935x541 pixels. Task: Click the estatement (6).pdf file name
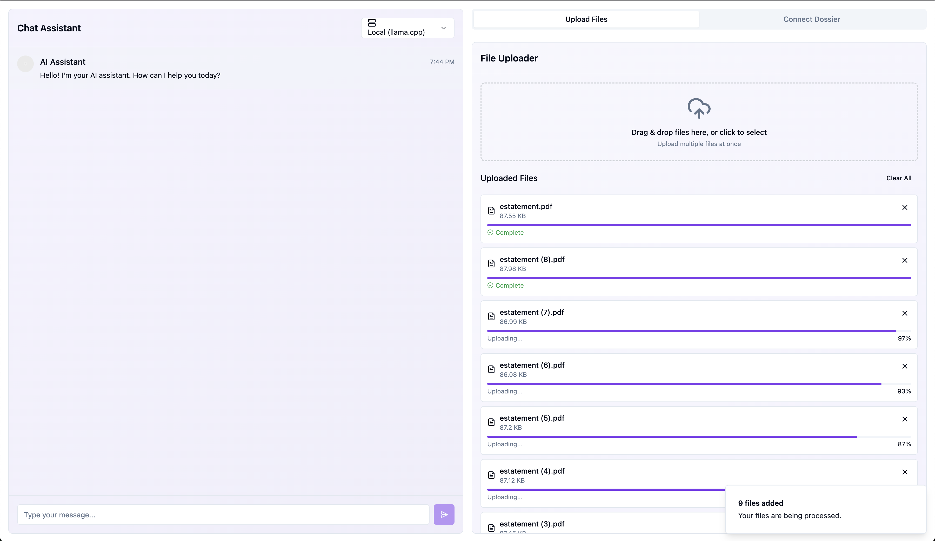coord(532,365)
